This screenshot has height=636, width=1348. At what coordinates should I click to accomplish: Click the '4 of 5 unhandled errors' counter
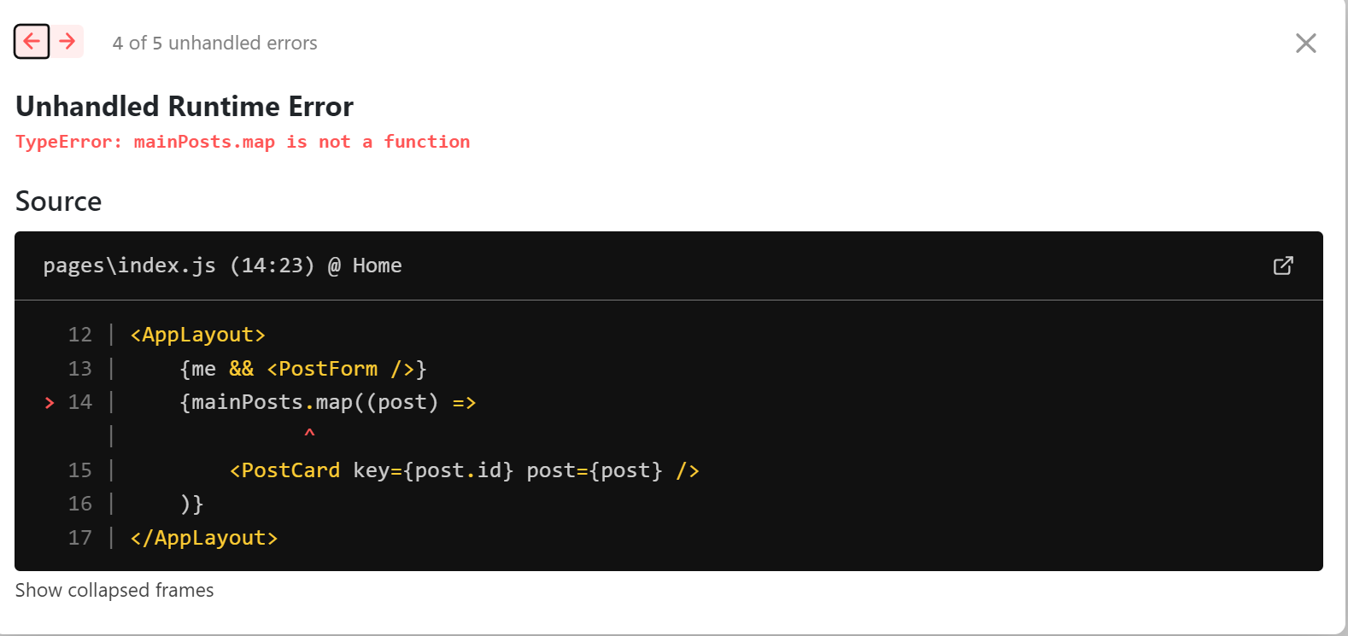pos(214,43)
